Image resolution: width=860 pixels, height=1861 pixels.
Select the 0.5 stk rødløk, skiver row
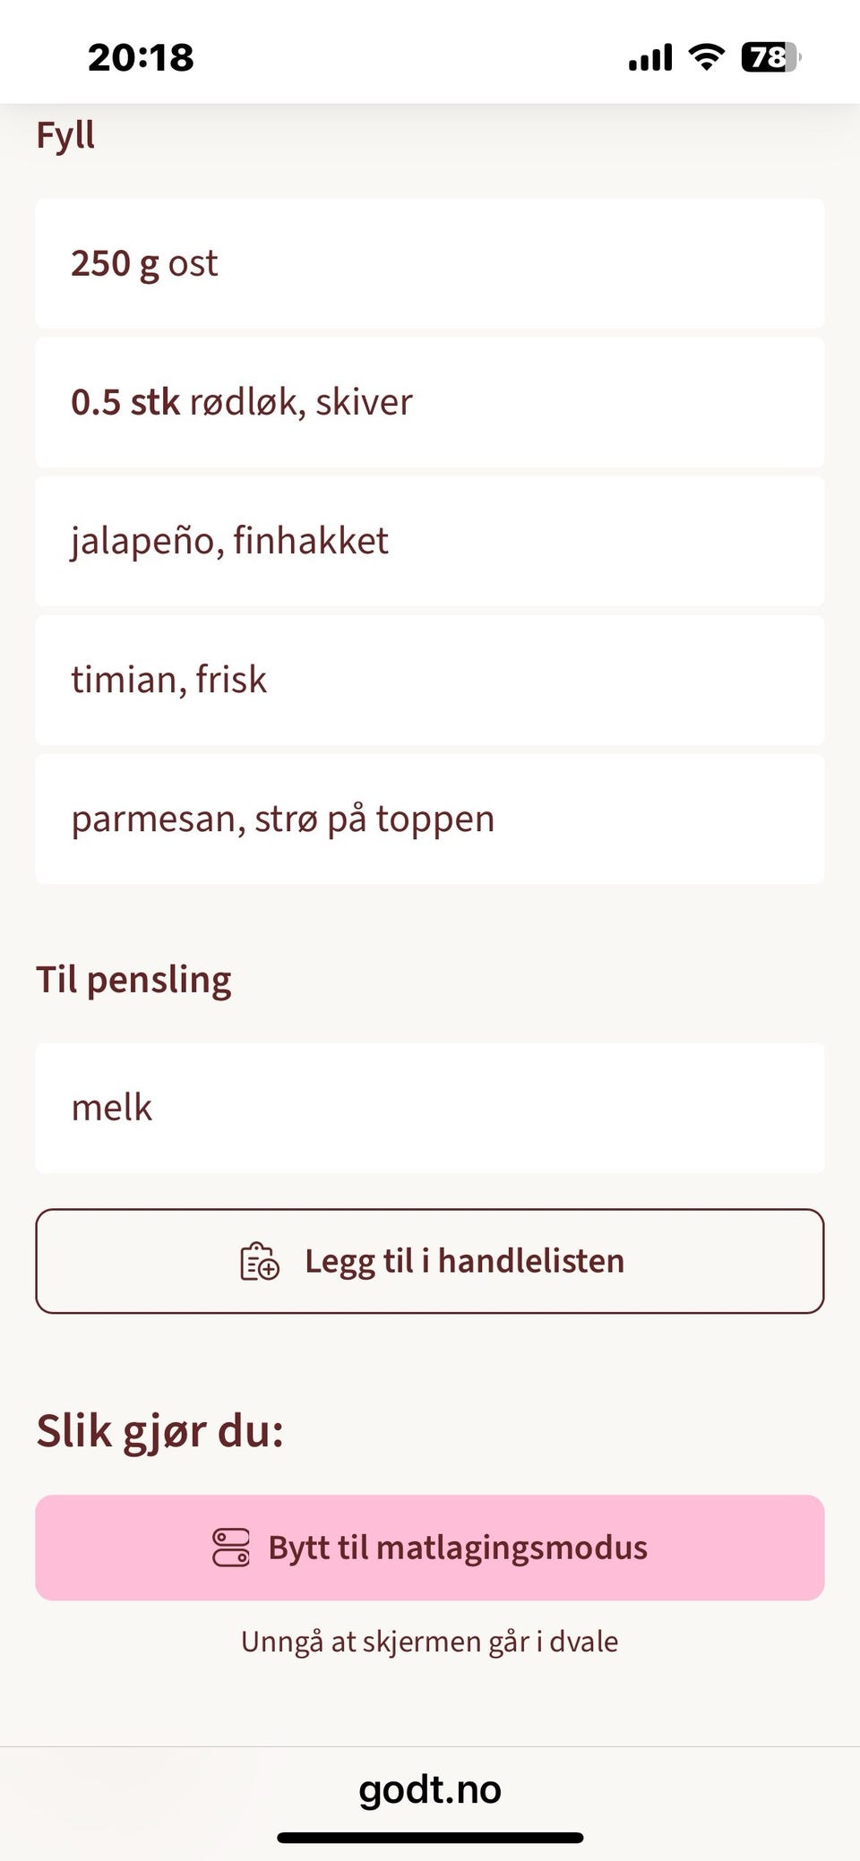pyautogui.click(x=430, y=402)
